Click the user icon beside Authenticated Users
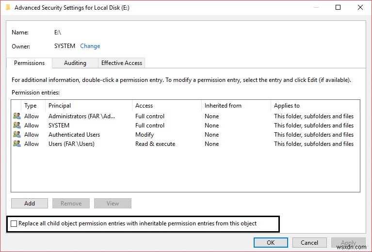 17,135
